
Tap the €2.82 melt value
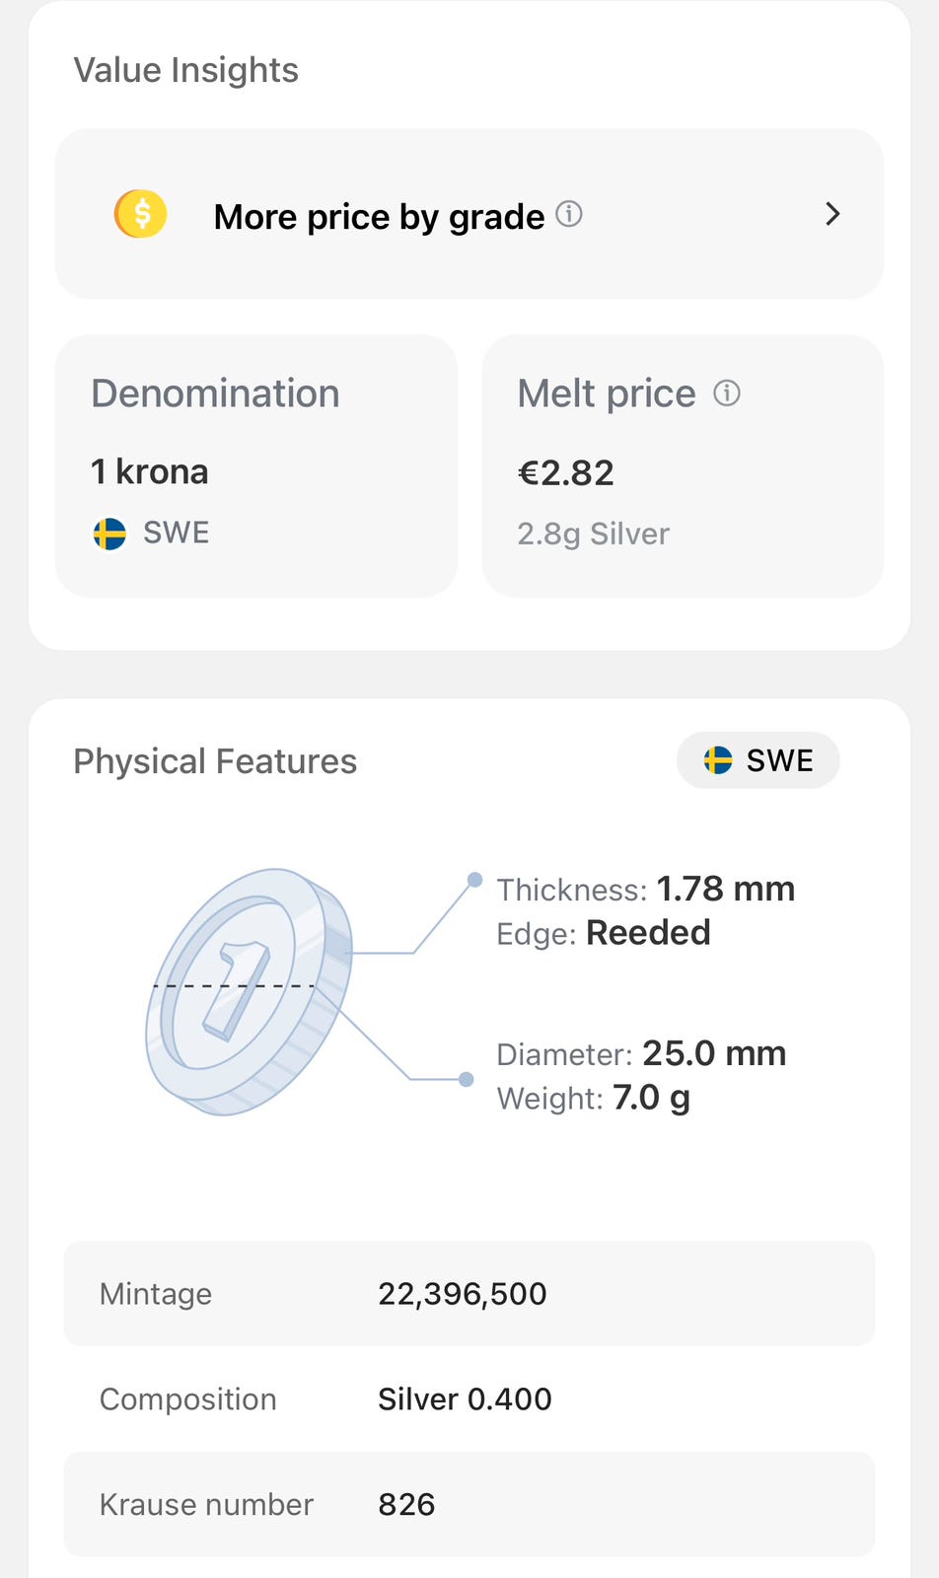pyautogui.click(x=566, y=473)
